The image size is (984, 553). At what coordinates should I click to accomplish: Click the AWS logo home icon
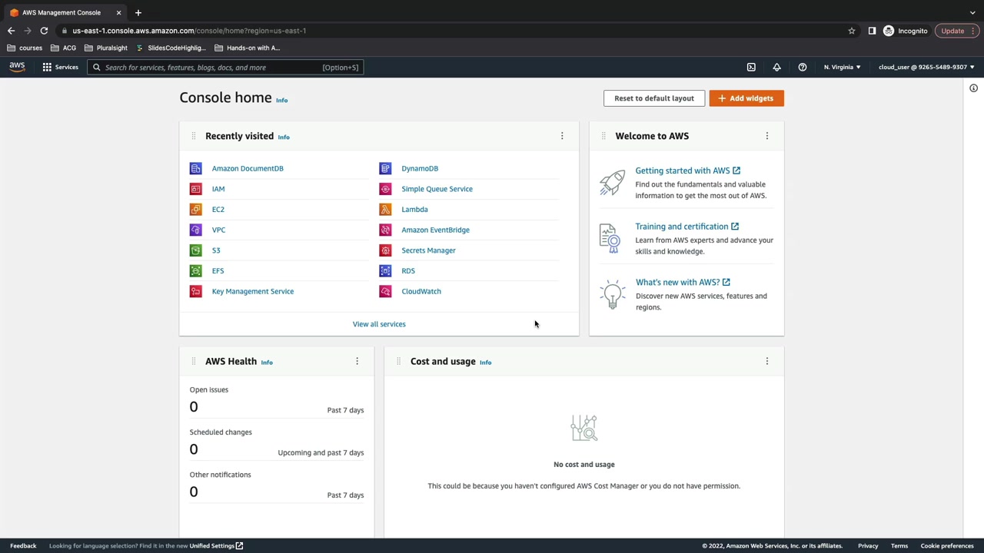17,67
